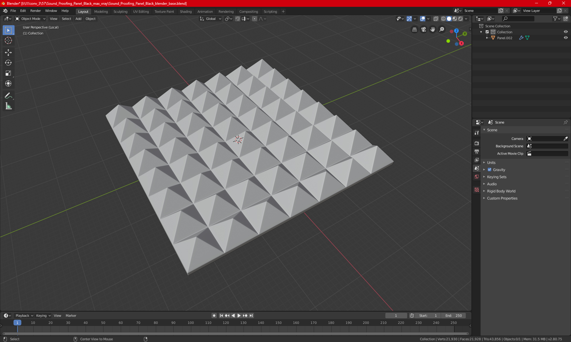Screen dimensions: 571x342
Task: Click the pan view hand icon
Action: pos(433,29)
